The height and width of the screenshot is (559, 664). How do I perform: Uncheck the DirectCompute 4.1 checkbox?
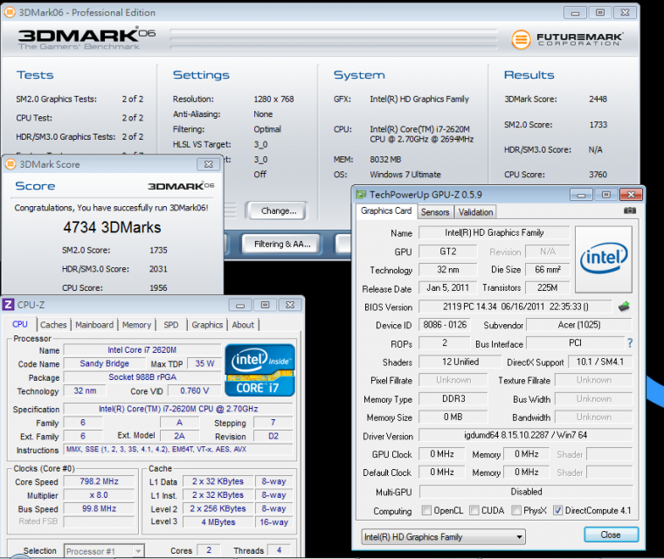pos(557,511)
